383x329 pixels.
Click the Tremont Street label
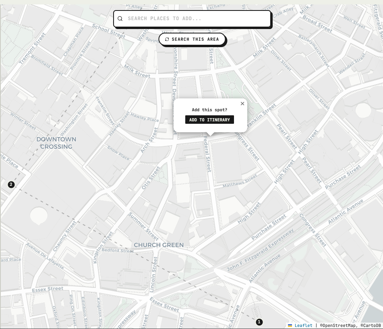point(33,48)
